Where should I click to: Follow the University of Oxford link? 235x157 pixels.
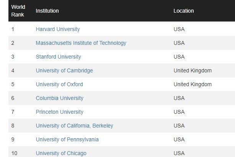(59, 84)
